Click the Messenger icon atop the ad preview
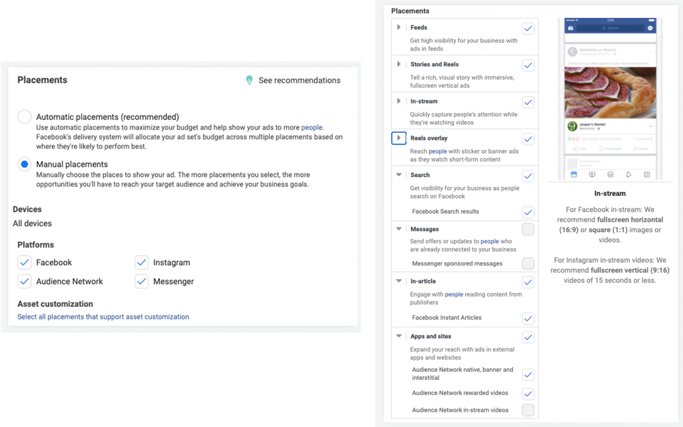This screenshot has height=427, width=683. pos(650,28)
